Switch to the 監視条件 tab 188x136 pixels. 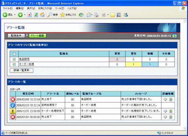pos(16,36)
